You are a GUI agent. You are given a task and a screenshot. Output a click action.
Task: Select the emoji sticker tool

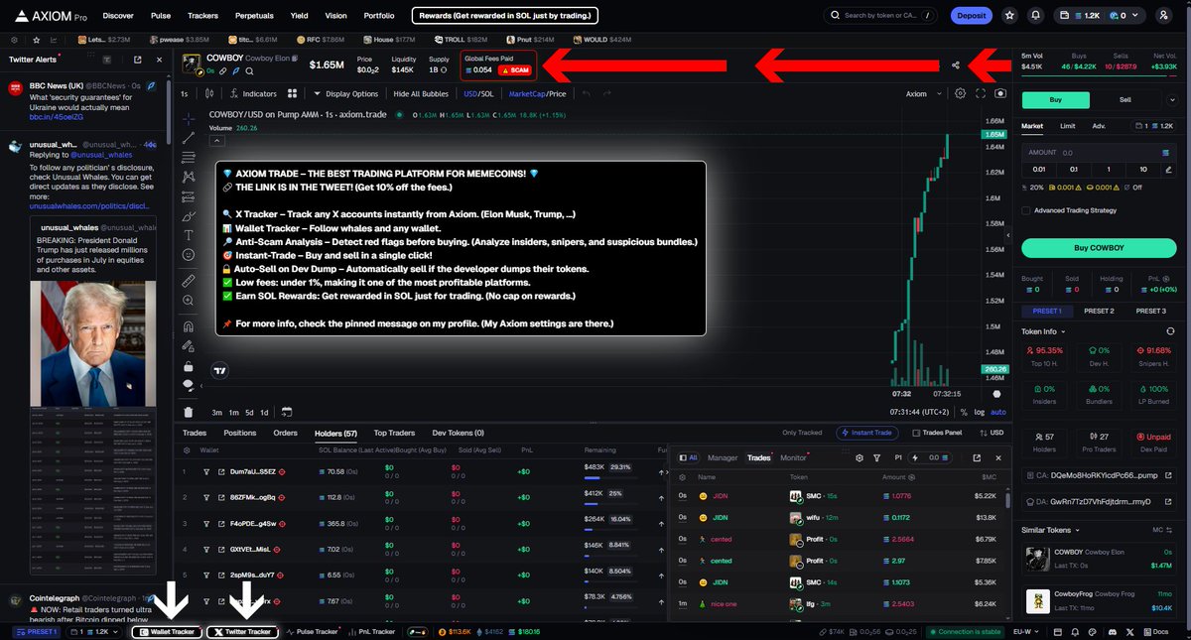(189, 255)
